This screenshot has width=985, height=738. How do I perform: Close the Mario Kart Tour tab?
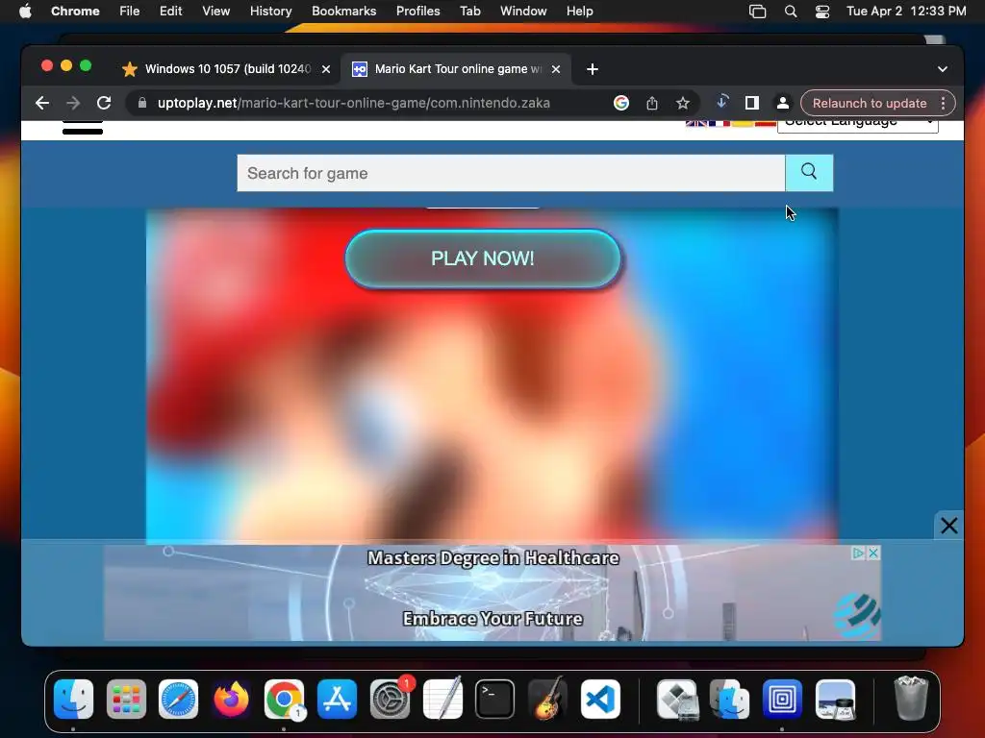(556, 69)
